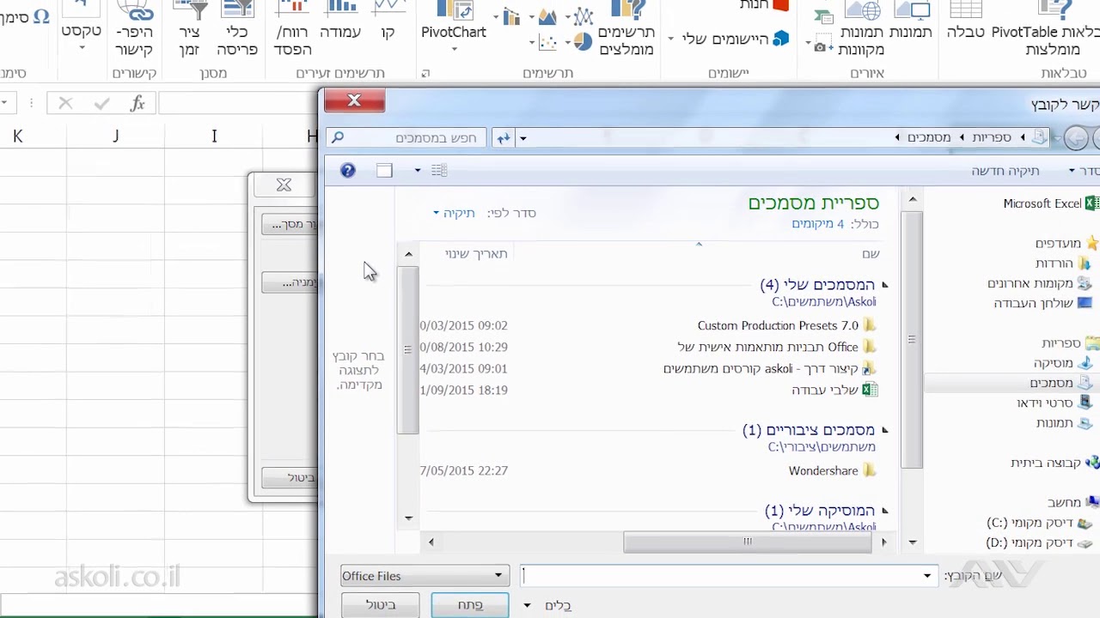Viewport: 1100px width, 618px height.
Task: Open Videos (סרטי וידאו) library
Action: pos(1054,403)
